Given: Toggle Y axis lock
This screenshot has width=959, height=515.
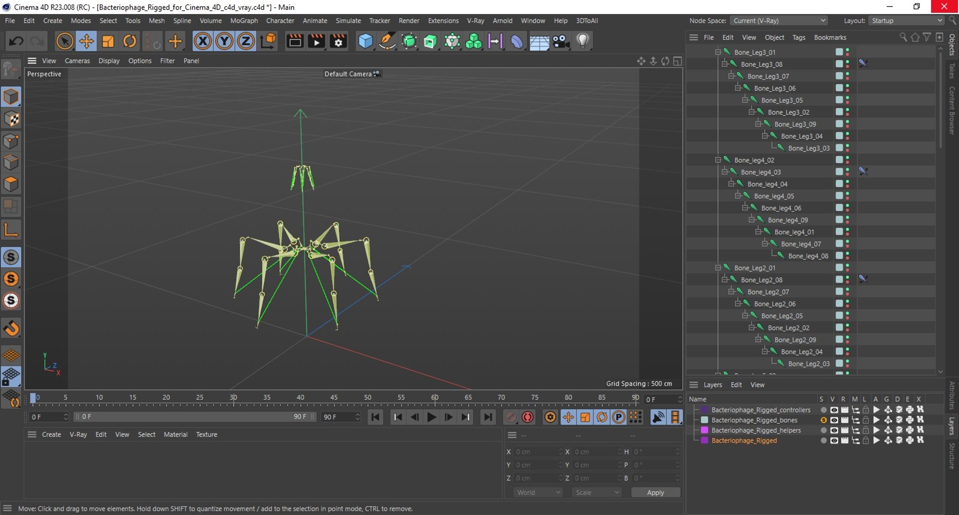Looking at the screenshot, I should tap(224, 41).
